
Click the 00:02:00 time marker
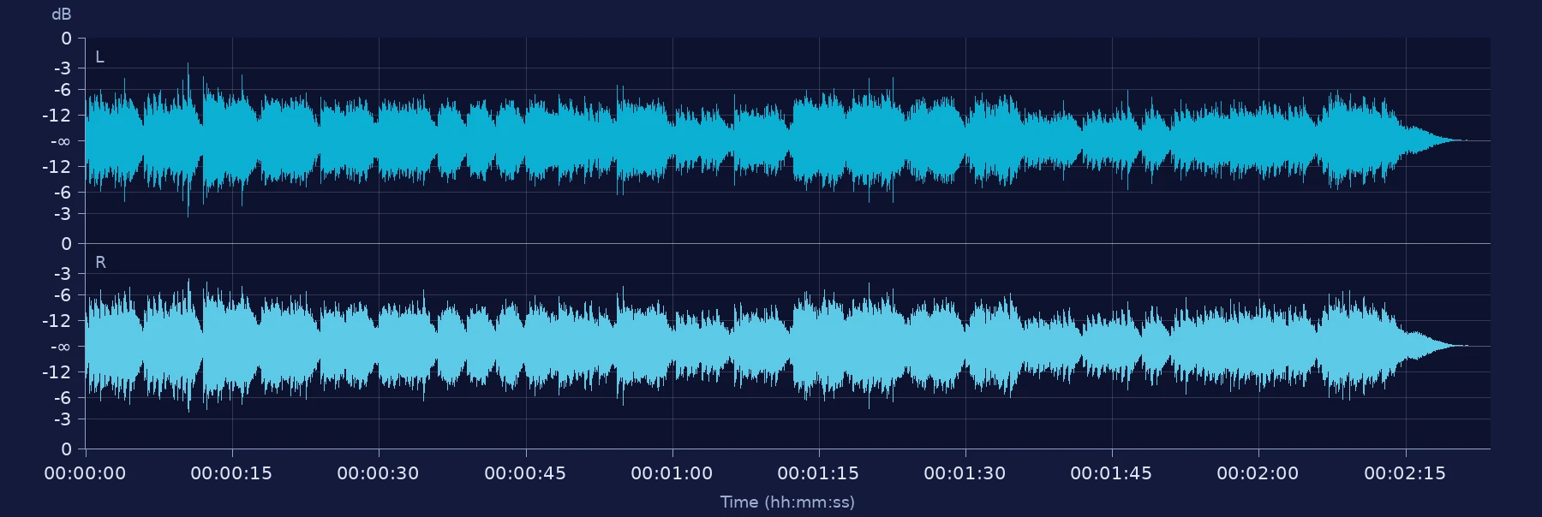pos(1258,473)
